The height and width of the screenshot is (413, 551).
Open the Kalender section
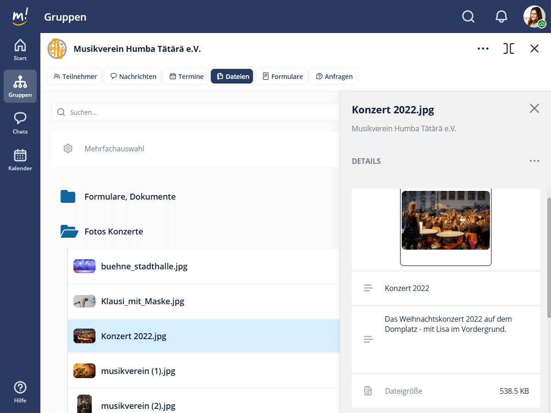coord(20,160)
